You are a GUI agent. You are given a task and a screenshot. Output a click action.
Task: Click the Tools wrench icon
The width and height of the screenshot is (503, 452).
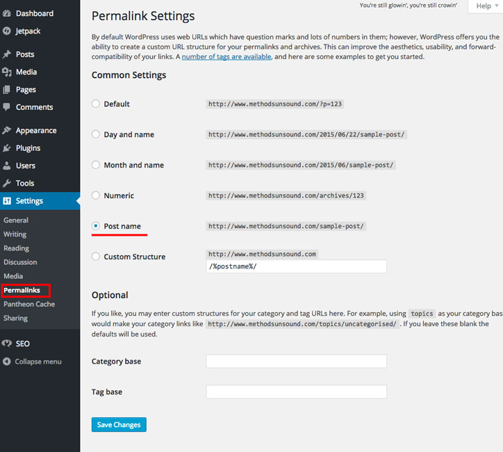(7, 184)
